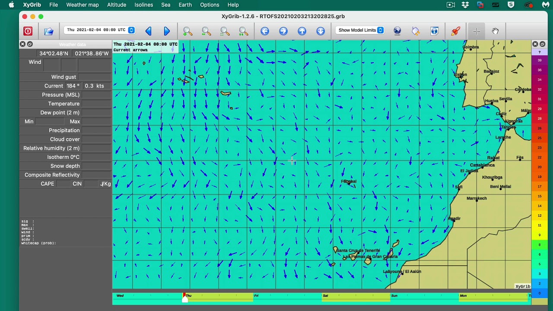Advance to next forecast time step
This screenshot has height=311, width=553.
pyautogui.click(x=167, y=31)
